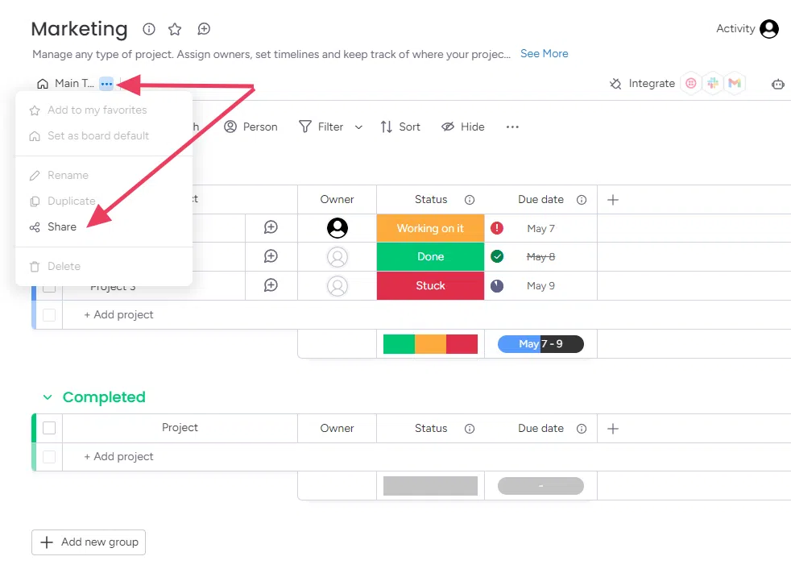Collapse the Completed group with its chevron

point(48,397)
